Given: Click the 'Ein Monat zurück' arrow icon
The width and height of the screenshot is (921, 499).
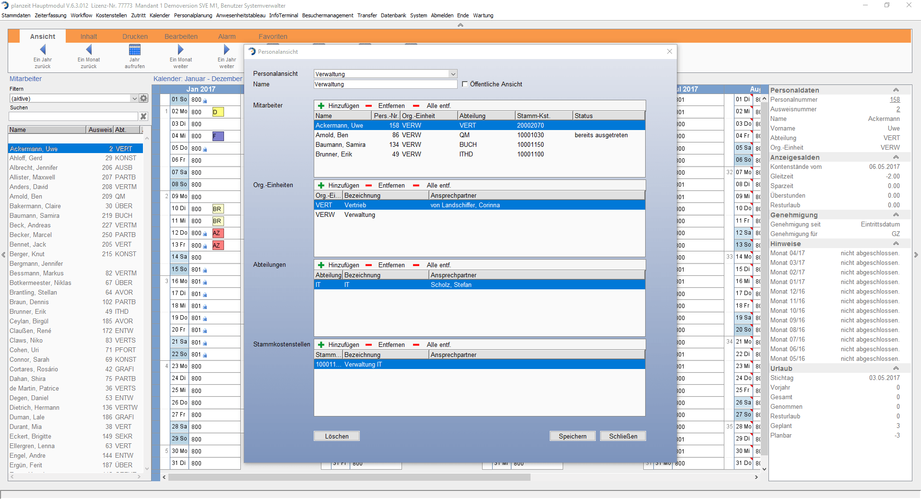Looking at the screenshot, I should [89, 50].
